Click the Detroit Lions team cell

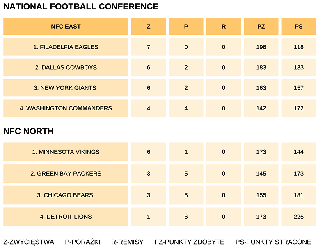(x=66, y=217)
